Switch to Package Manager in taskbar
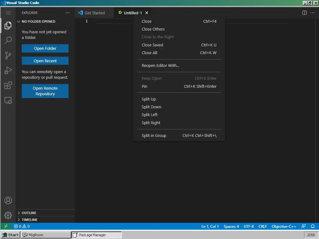The image size is (319, 239). coord(97,235)
